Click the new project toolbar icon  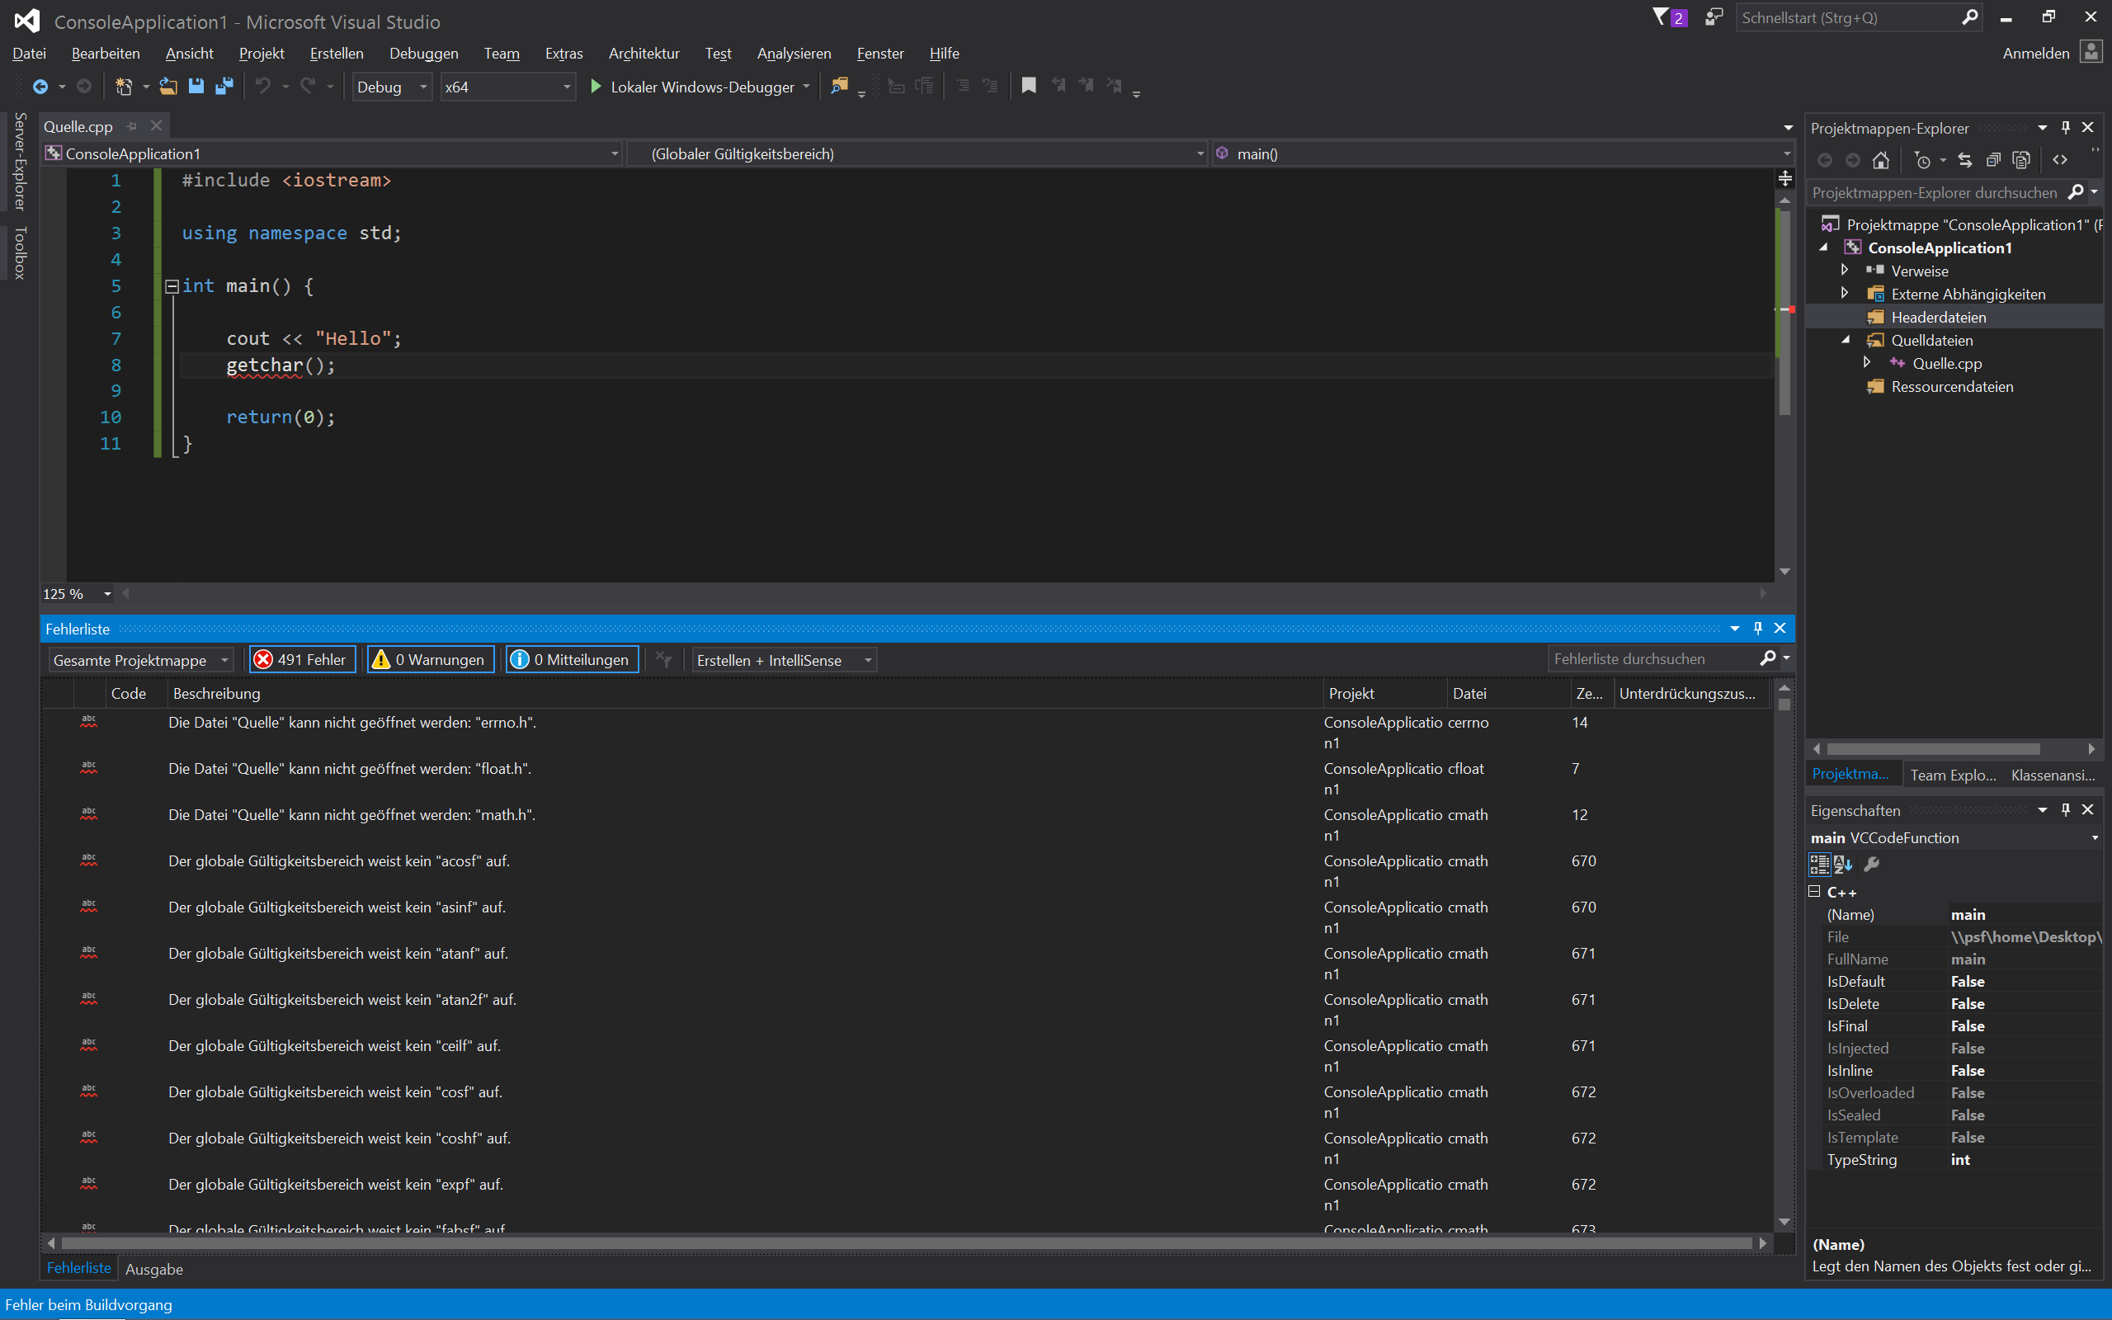(x=124, y=87)
